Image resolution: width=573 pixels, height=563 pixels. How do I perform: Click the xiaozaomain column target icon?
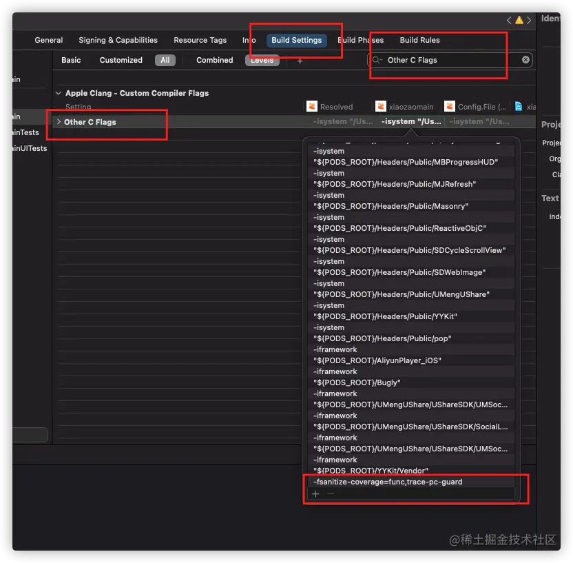point(380,106)
